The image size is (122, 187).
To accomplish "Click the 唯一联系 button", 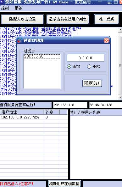I will (107, 19).
